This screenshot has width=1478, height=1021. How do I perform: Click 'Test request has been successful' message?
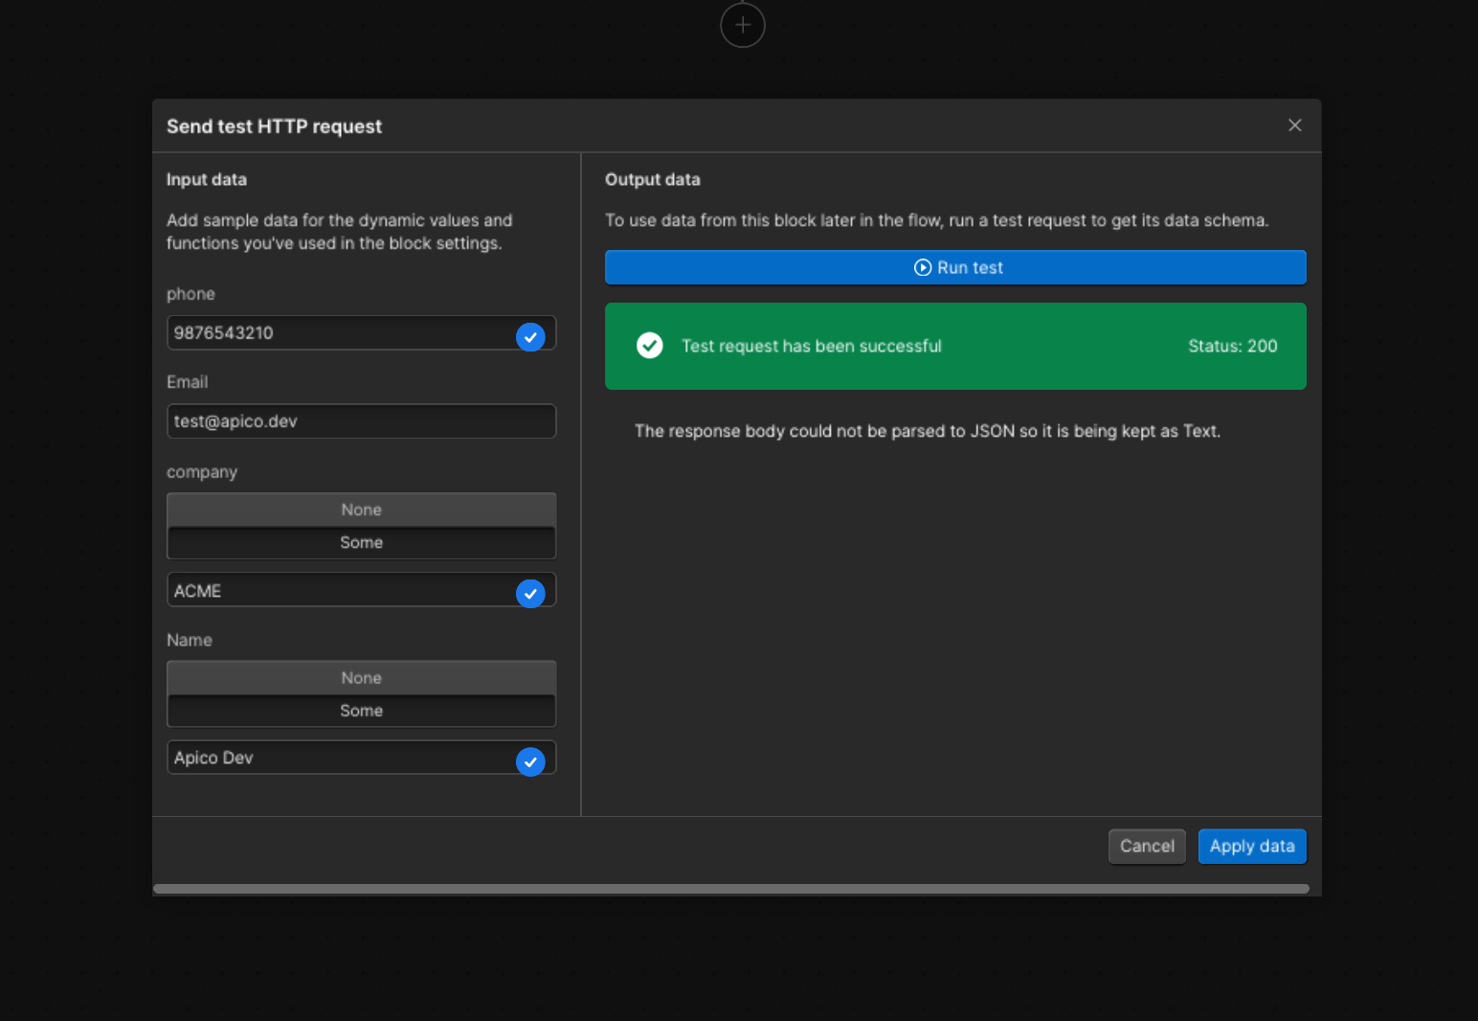[812, 346]
